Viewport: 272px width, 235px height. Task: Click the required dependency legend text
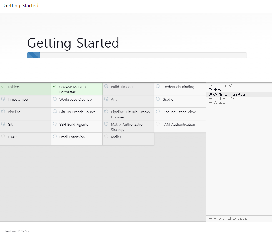click(229, 219)
